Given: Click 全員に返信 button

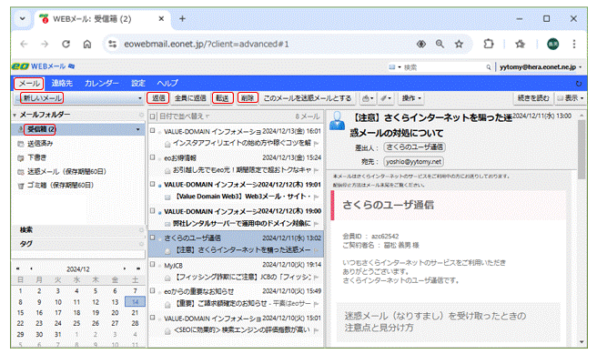Looking at the screenshot, I should [x=190, y=98].
